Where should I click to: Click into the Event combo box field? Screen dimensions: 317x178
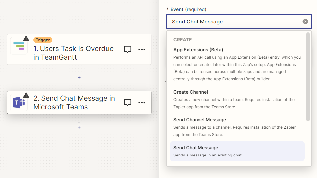(x=232, y=22)
